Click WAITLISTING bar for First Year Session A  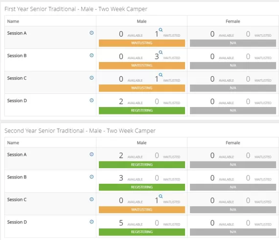click(142, 43)
